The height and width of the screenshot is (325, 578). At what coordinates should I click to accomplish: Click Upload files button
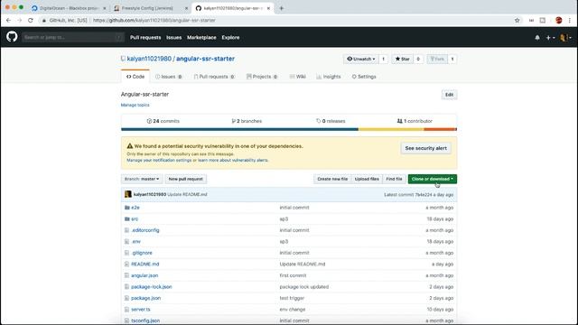pos(367,179)
